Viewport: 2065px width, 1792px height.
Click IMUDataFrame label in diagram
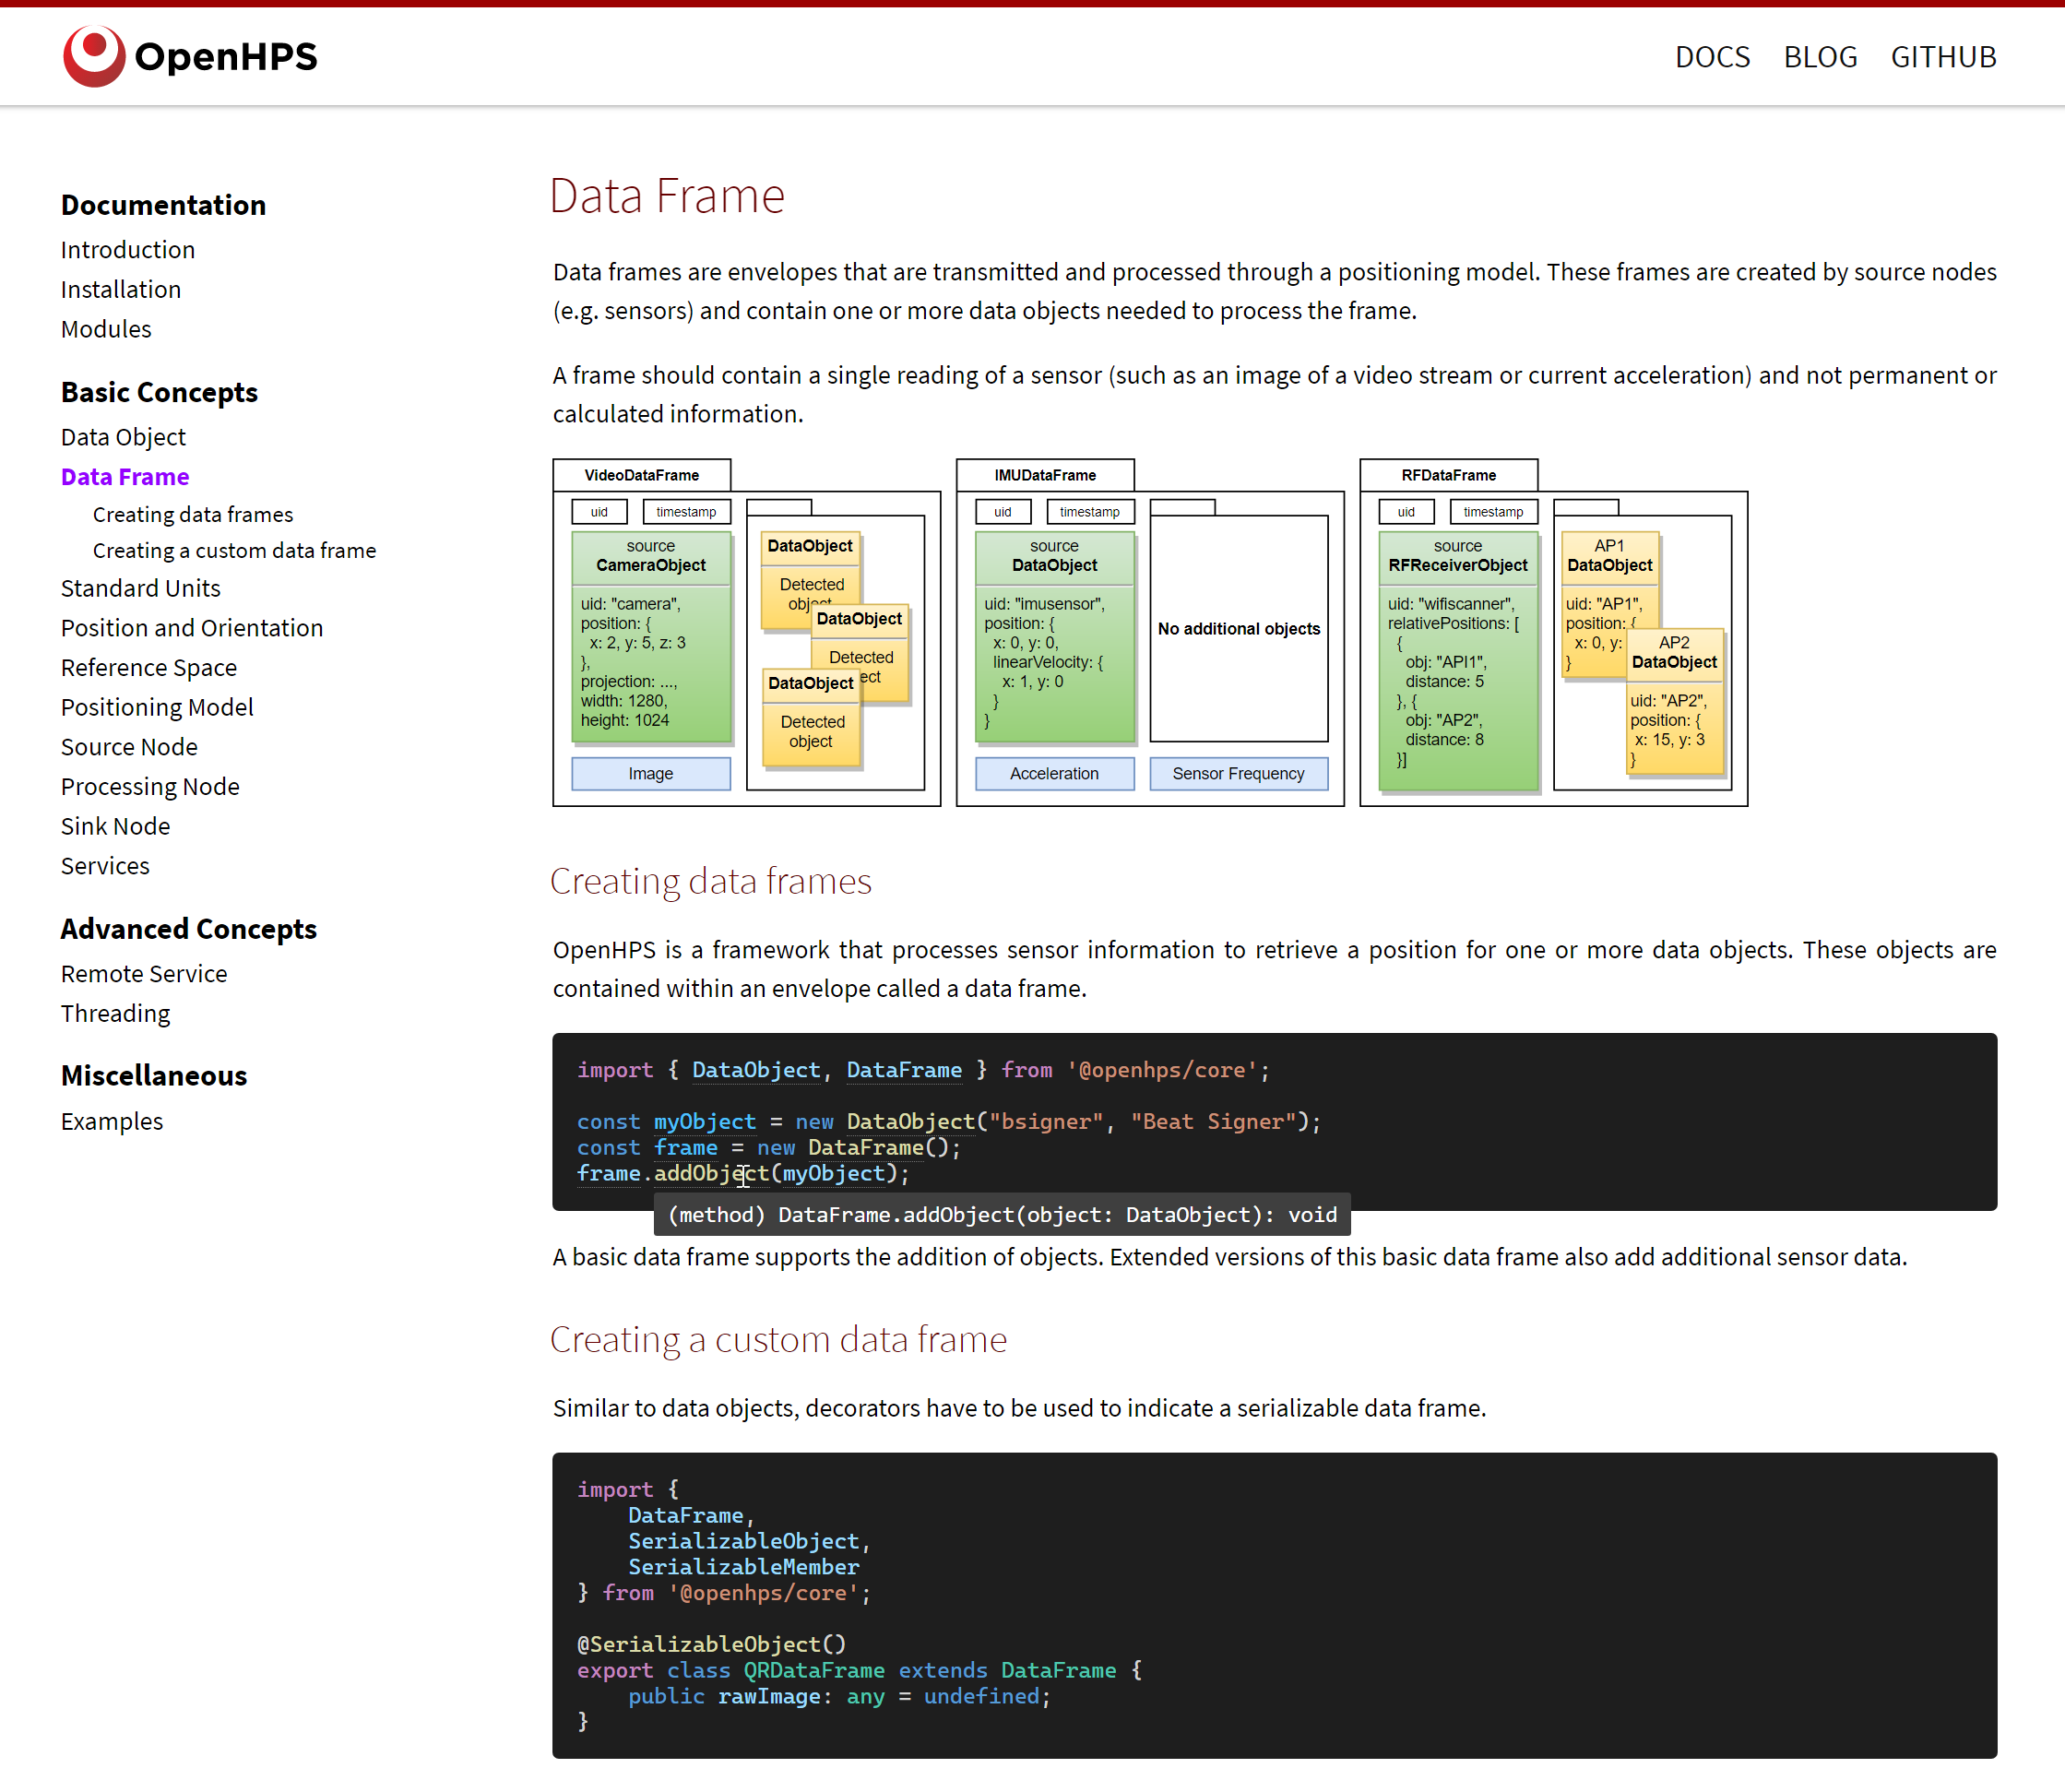pos(1045,475)
